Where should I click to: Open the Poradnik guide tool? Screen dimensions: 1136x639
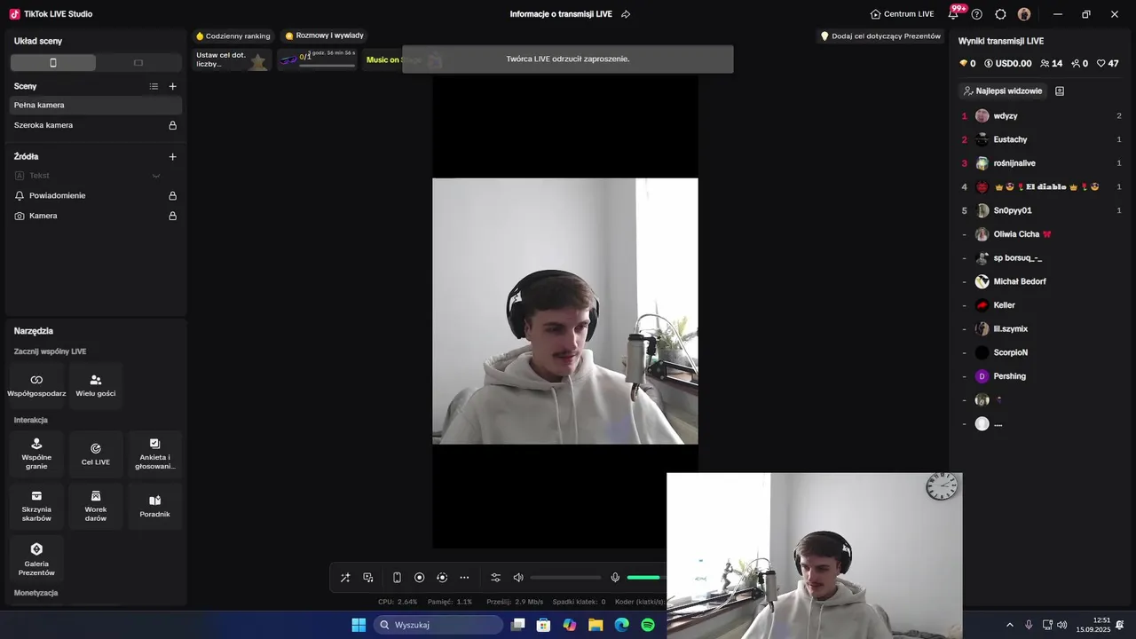click(x=154, y=506)
